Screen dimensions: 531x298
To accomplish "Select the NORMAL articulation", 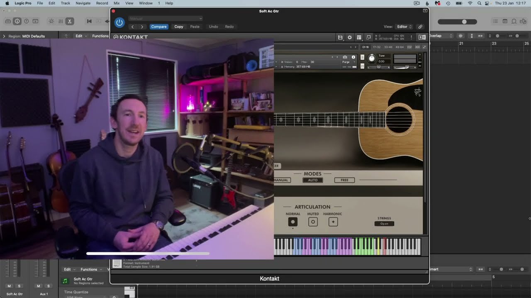I will click(x=293, y=222).
